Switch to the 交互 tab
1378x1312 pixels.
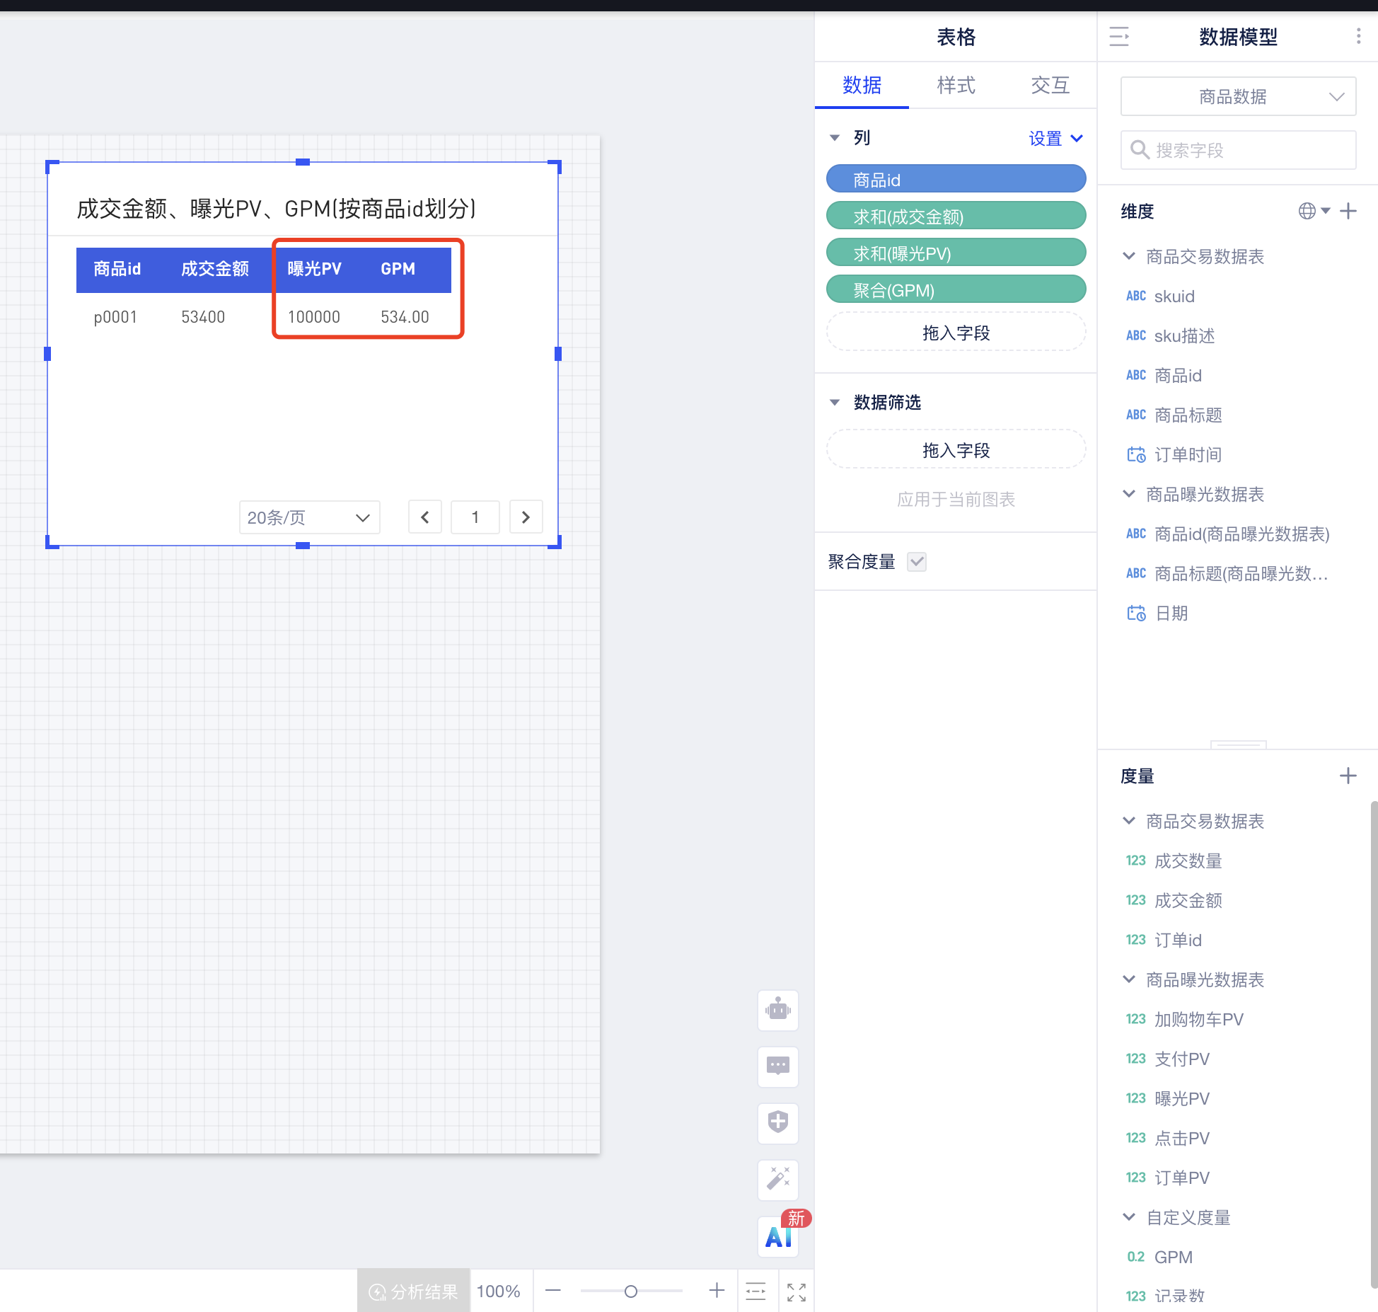click(x=1050, y=86)
